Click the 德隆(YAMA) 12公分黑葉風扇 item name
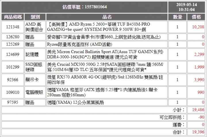Screen dimensions: 207x137 tap(75, 102)
